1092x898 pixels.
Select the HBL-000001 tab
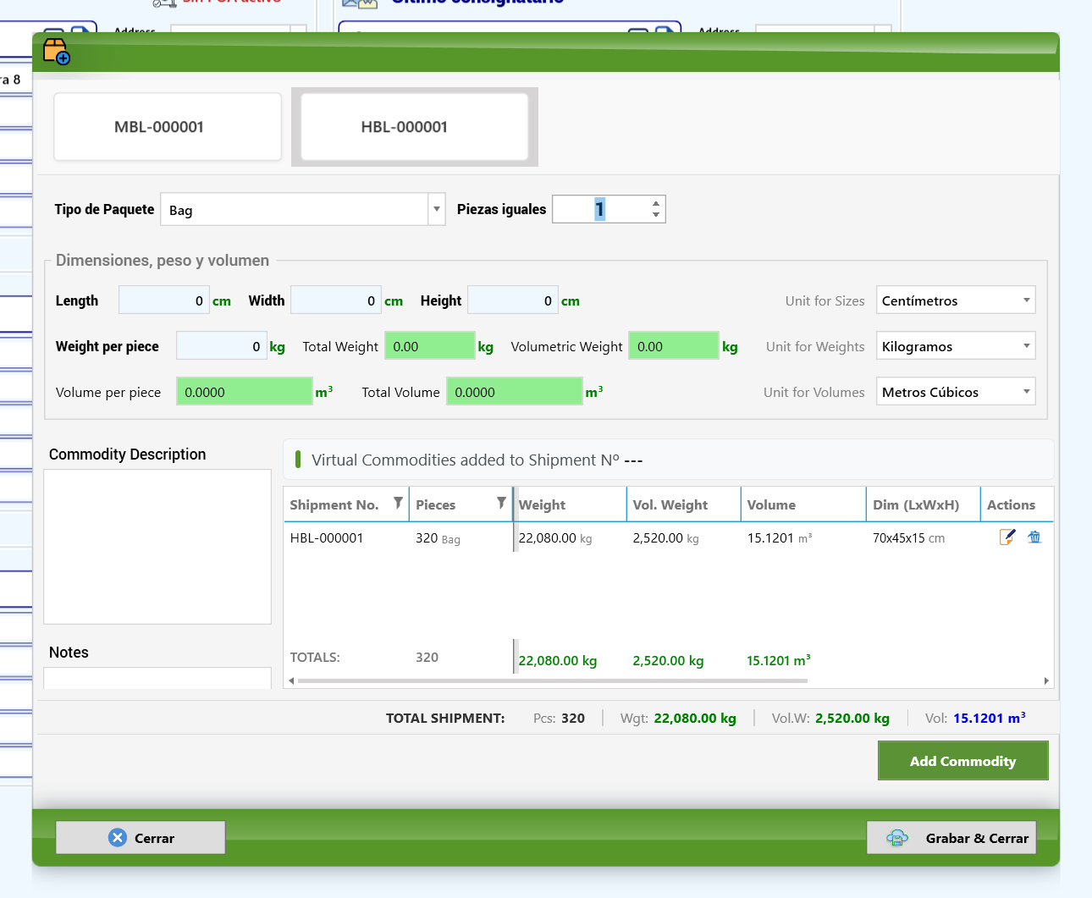point(414,127)
